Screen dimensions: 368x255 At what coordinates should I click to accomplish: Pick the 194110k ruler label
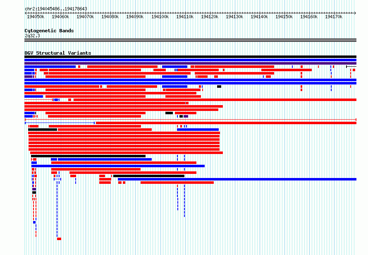click(x=185, y=17)
